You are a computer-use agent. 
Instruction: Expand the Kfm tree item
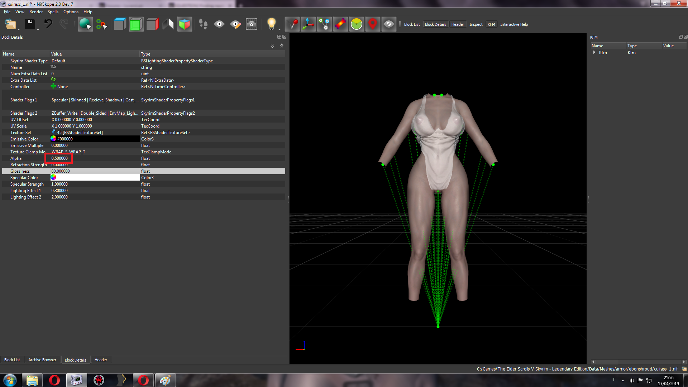pyautogui.click(x=594, y=52)
